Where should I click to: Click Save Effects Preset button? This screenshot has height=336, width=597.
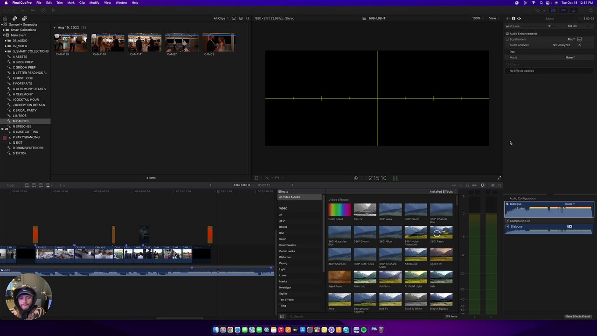tap(578, 316)
